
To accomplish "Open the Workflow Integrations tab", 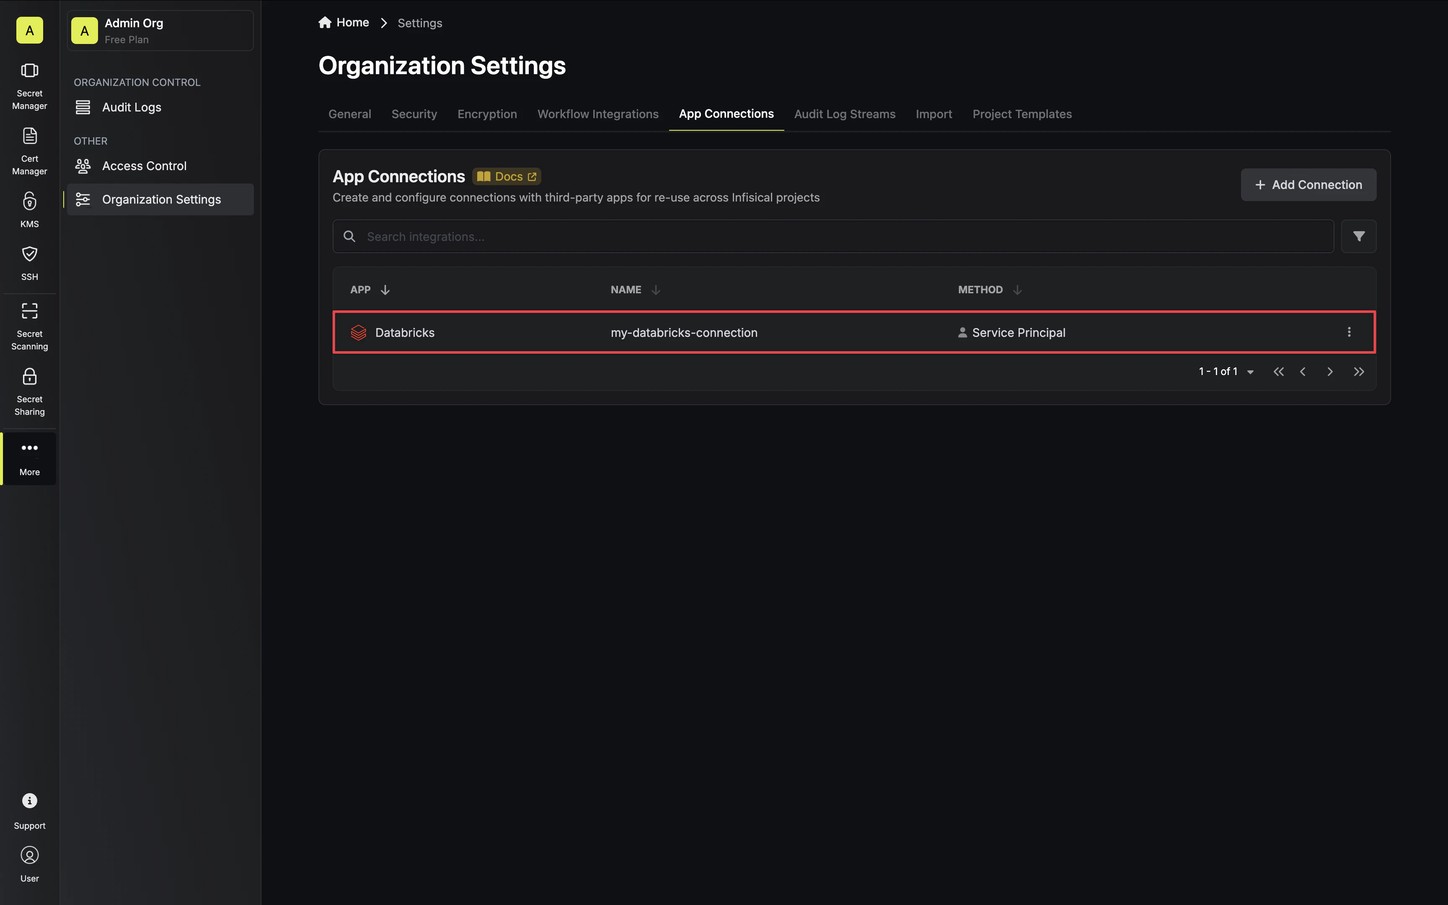I will (x=598, y=114).
